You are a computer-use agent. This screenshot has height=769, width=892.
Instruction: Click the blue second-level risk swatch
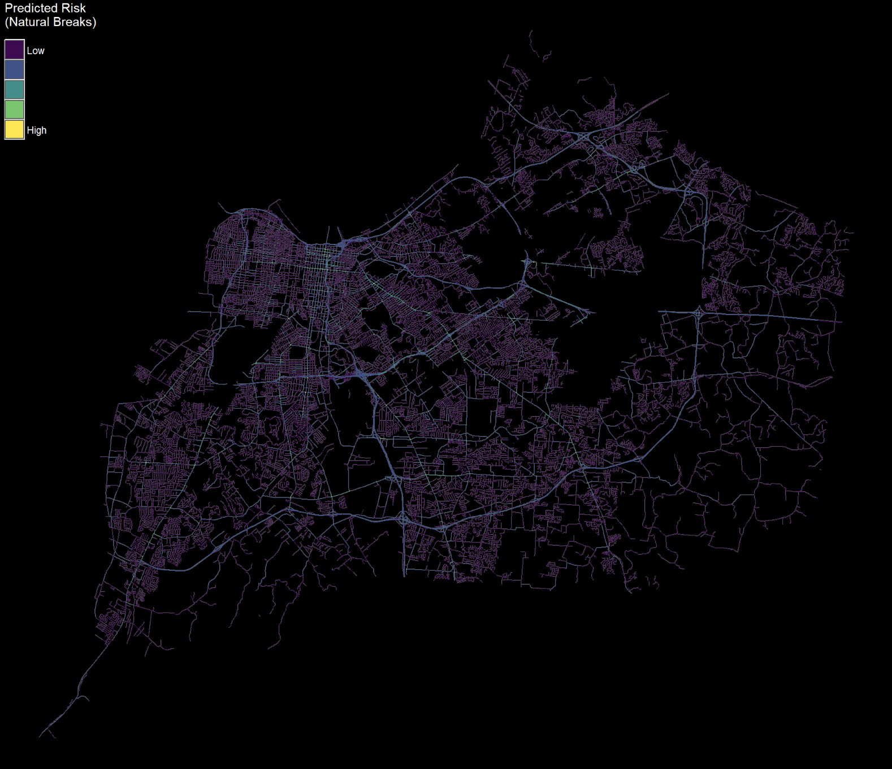click(x=15, y=69)
